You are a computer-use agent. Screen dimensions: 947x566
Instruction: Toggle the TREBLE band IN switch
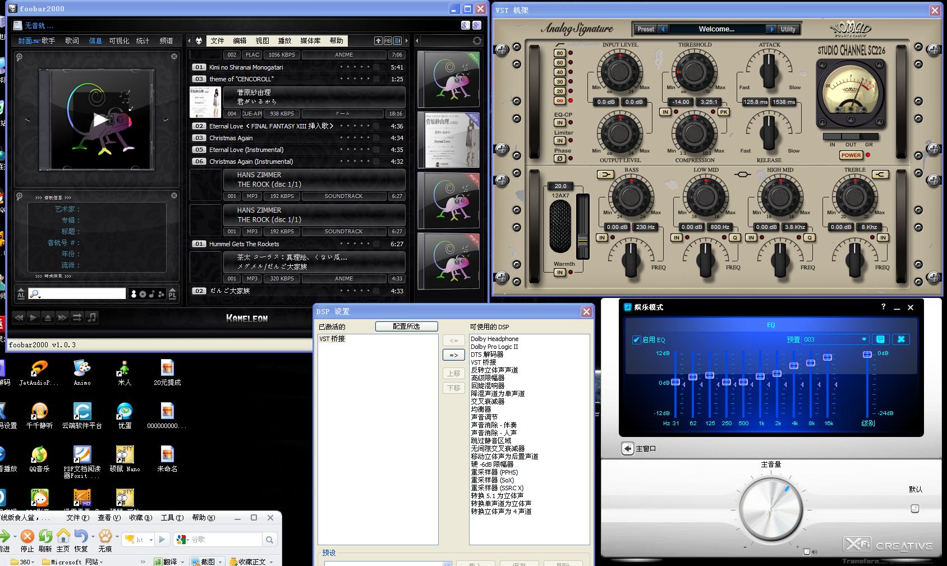(883, 237)
